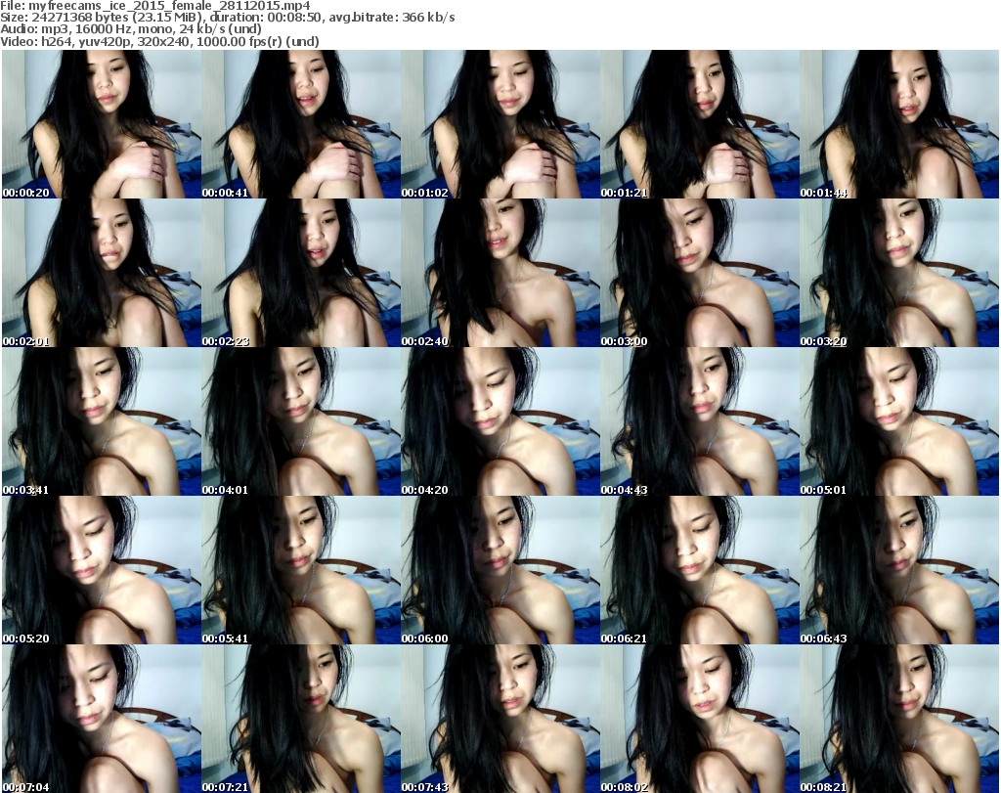Pick the thumbnail stamped 00:04:43
Image resolution: width=1001 pixels, height=793 pixels.
700,421
